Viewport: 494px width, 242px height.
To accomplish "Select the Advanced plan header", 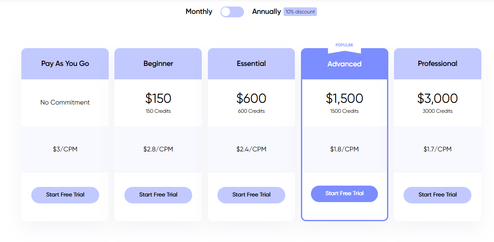I will pyautogui.click(x=344, y=64).
